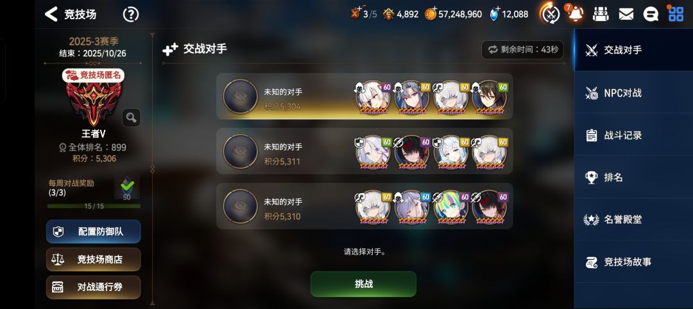693x309 pixels.
Task: Select the opponent with score 5,311
Action: pyautogui.click(x=364, y=151)
